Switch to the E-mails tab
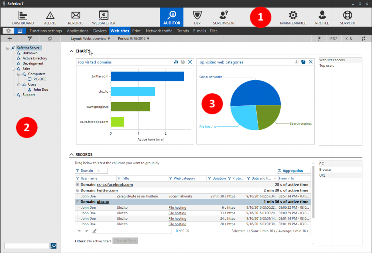Image resolution: width=373 pixels, height=253 pixels. (x=199, y=31)
